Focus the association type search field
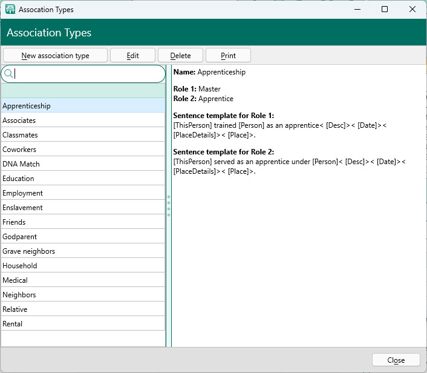427x373 pixels. coord(83,74)
